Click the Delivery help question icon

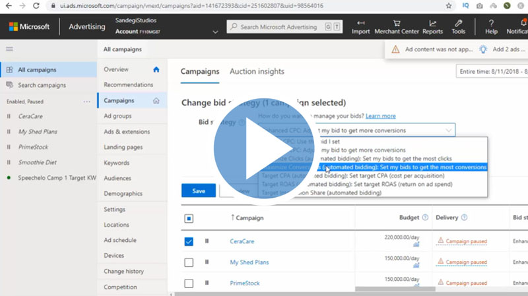[465, 218]
